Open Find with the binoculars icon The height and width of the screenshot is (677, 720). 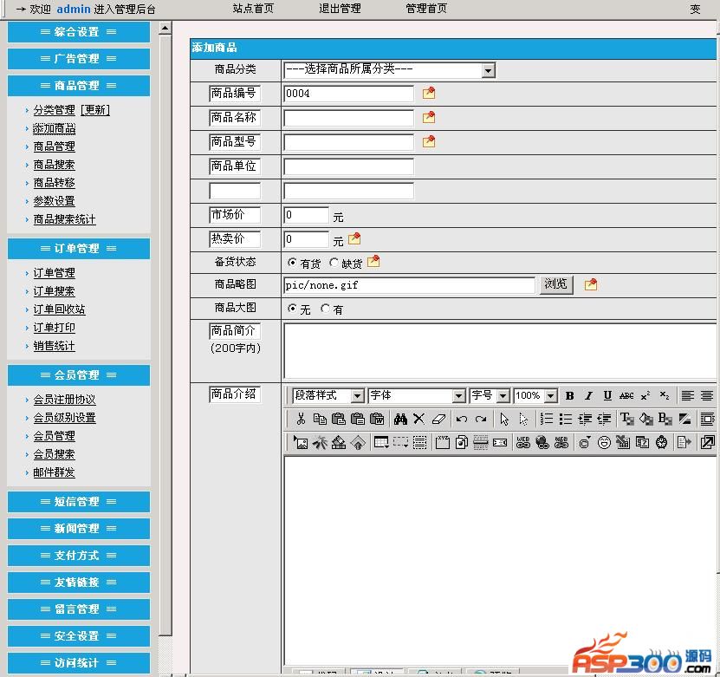coord(400,419)
